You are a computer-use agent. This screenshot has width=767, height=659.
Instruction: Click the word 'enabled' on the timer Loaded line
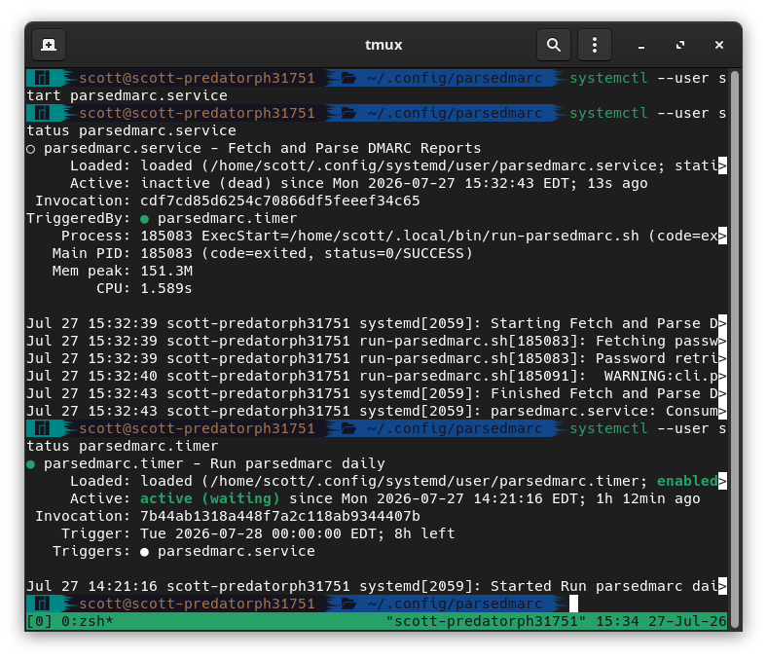[x=687, y=482]
